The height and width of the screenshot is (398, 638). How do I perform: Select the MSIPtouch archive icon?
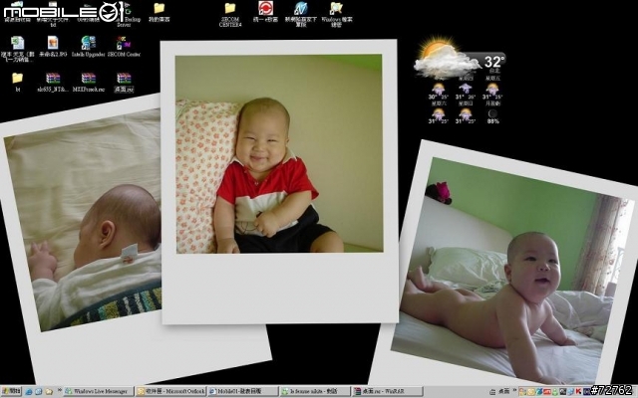click(89, 78)
